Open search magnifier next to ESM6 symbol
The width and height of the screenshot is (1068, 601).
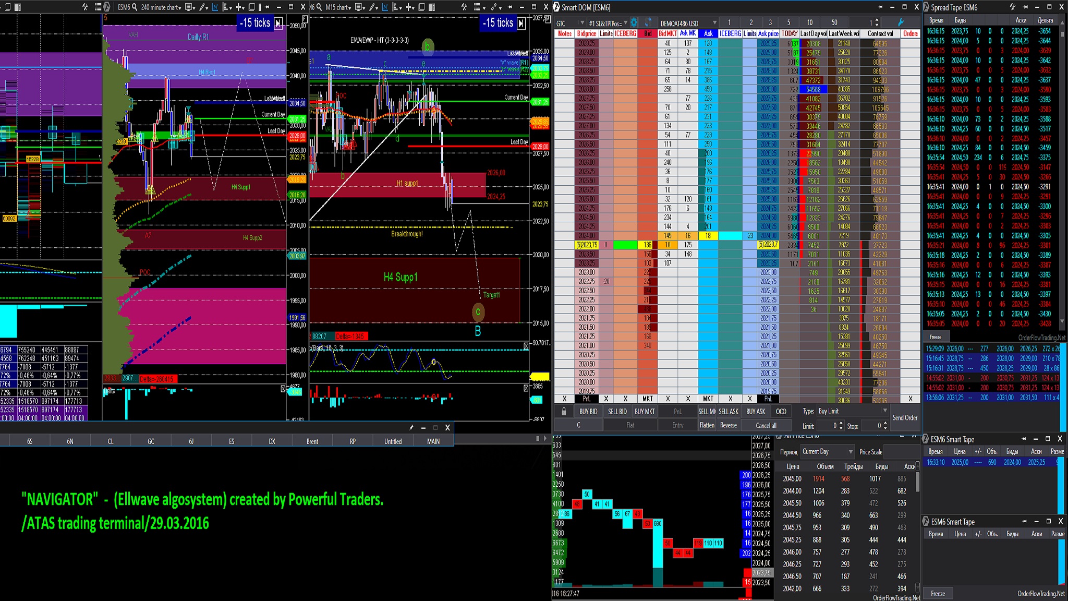(x=135, y=7)
